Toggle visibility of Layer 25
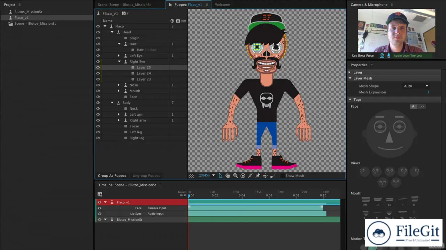The height and width of the screenshot is (250, 446). pyautogui.click(x=98, y=68)
